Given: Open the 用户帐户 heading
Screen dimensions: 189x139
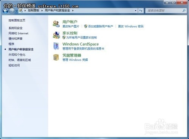Looking at the screenshot, I should click(x=70, y=22).
